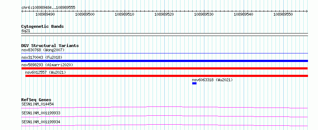Click the ruler's right arrow end
The height and width of the screenshot is (130, 318).
click(x=307, y=11)
